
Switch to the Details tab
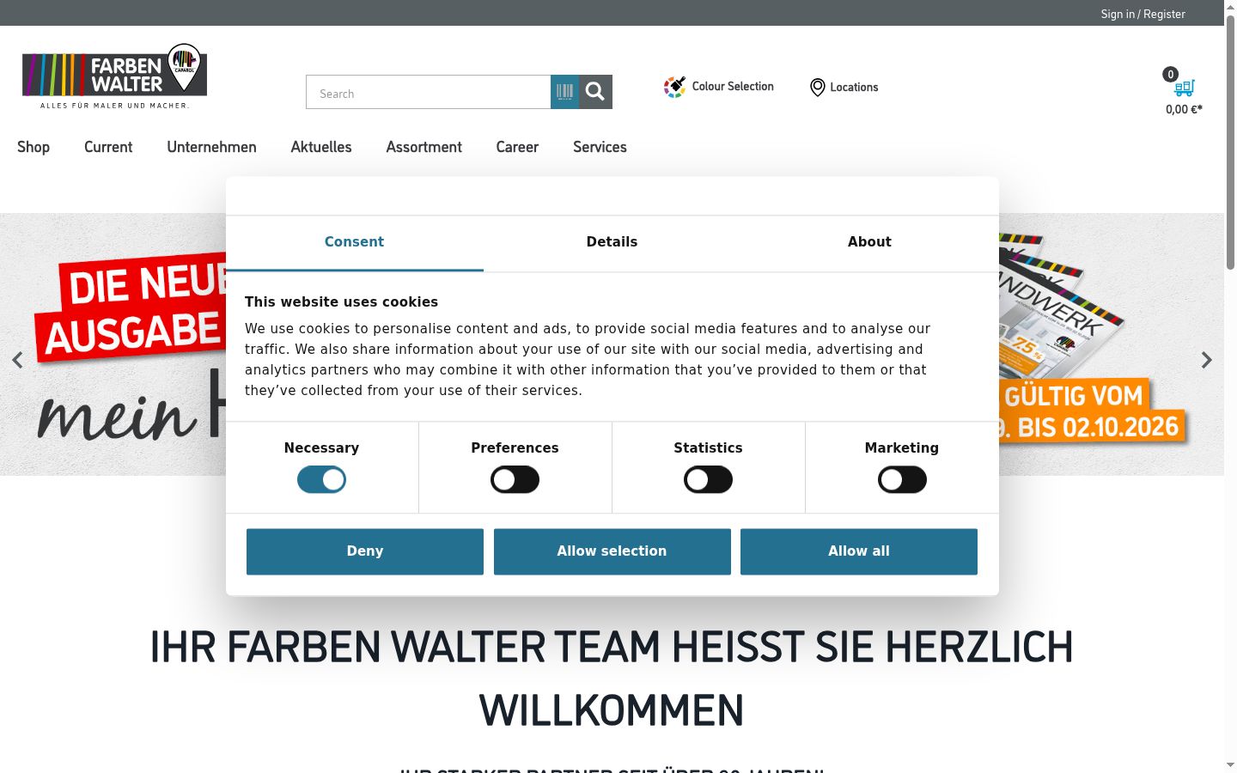[612, 242]
